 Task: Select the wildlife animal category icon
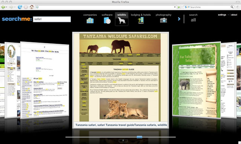click(122, 21)
